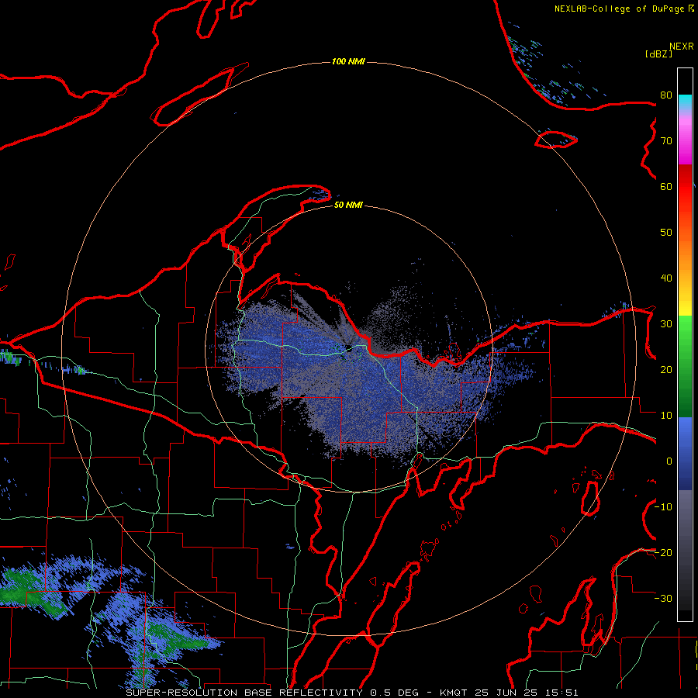Click the 20 dBZ scale label
Screen dimensions: 698x698
point(666,369)
